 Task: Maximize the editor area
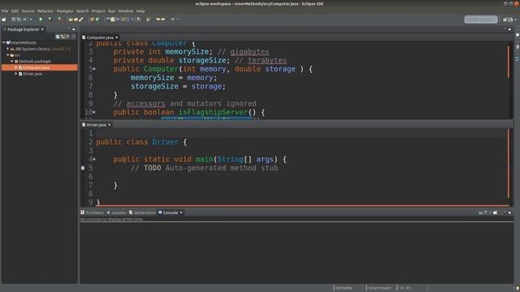[509, 29]
